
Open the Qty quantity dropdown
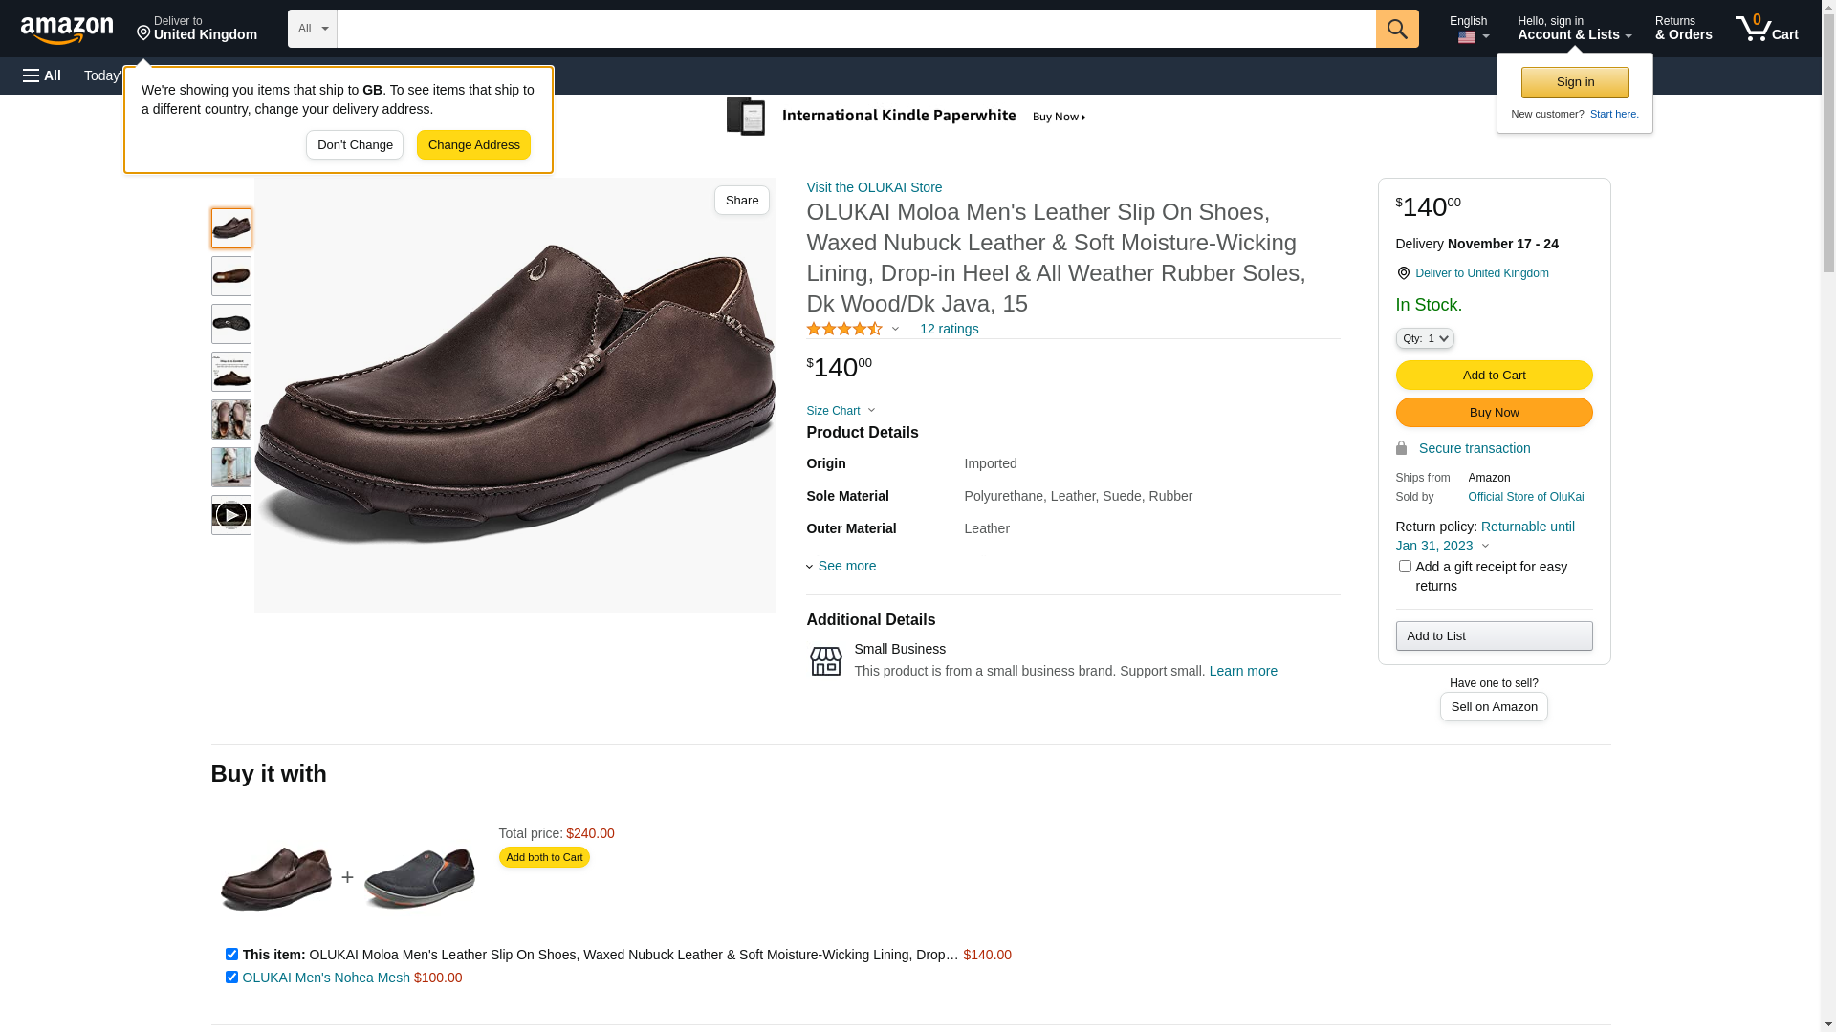pyautogui.click(x=1425, y=338)
